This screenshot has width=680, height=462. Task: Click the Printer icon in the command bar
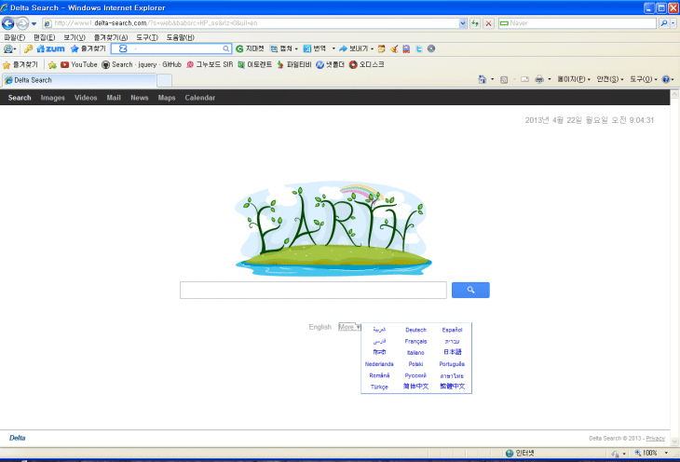click(x=539, y=80)
